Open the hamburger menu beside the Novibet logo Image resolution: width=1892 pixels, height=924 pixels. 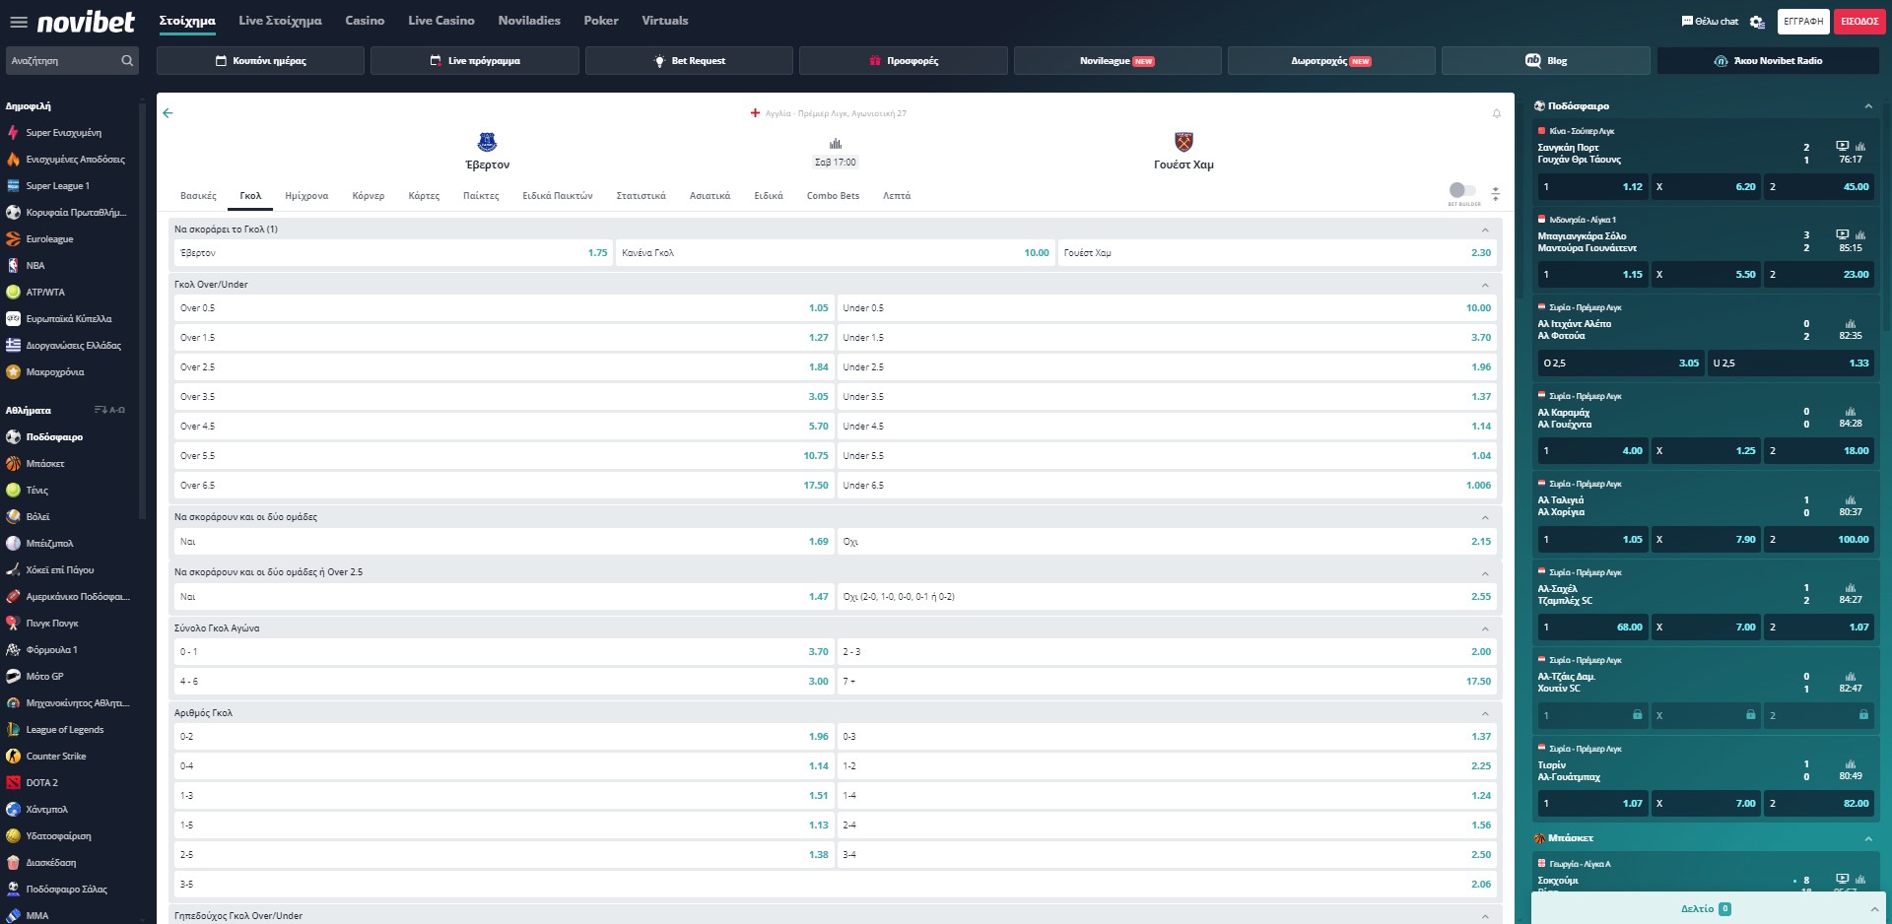[18, 22]
